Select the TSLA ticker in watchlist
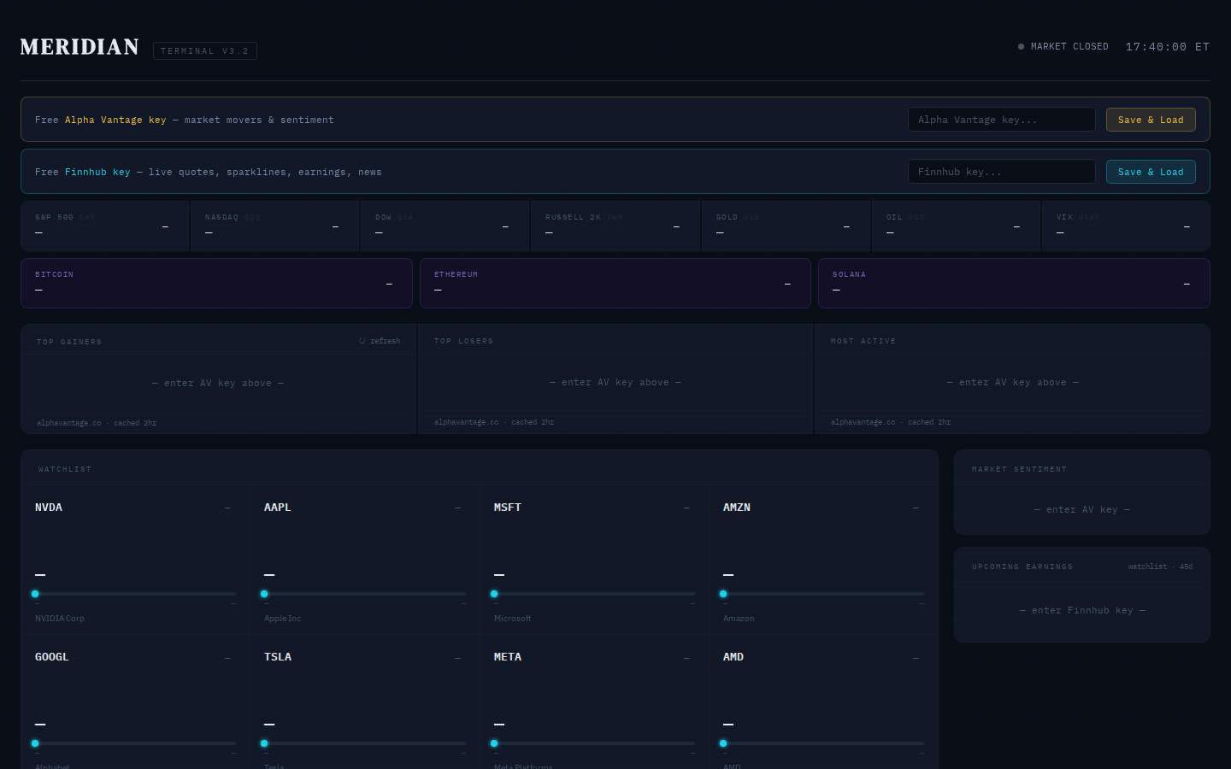 pos(278,657)
